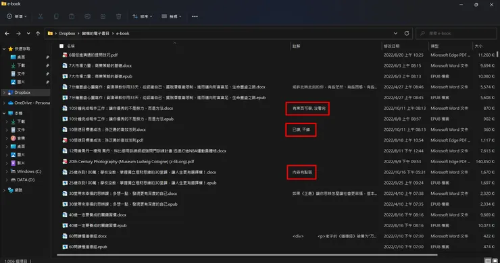The height and width of the screenshot is (263, 500).
Task: Click e-book in the address bar breadcrumb
Action: (x=123, y=34)
